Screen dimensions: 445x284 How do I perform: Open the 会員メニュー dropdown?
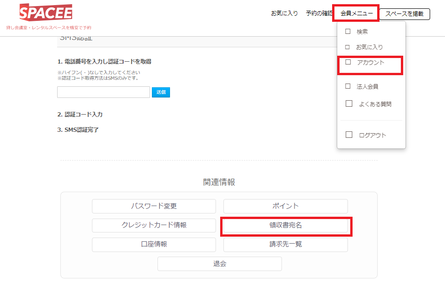click(356, 13)
